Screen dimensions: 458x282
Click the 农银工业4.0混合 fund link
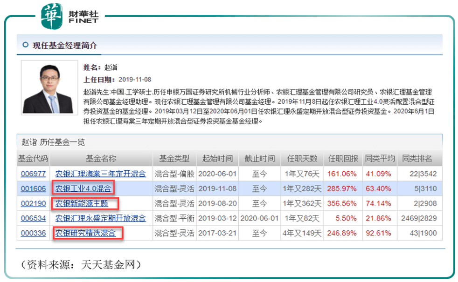[83, 188]
